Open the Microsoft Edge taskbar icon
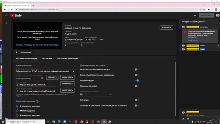Screen dimensions: 220x124 59,122
